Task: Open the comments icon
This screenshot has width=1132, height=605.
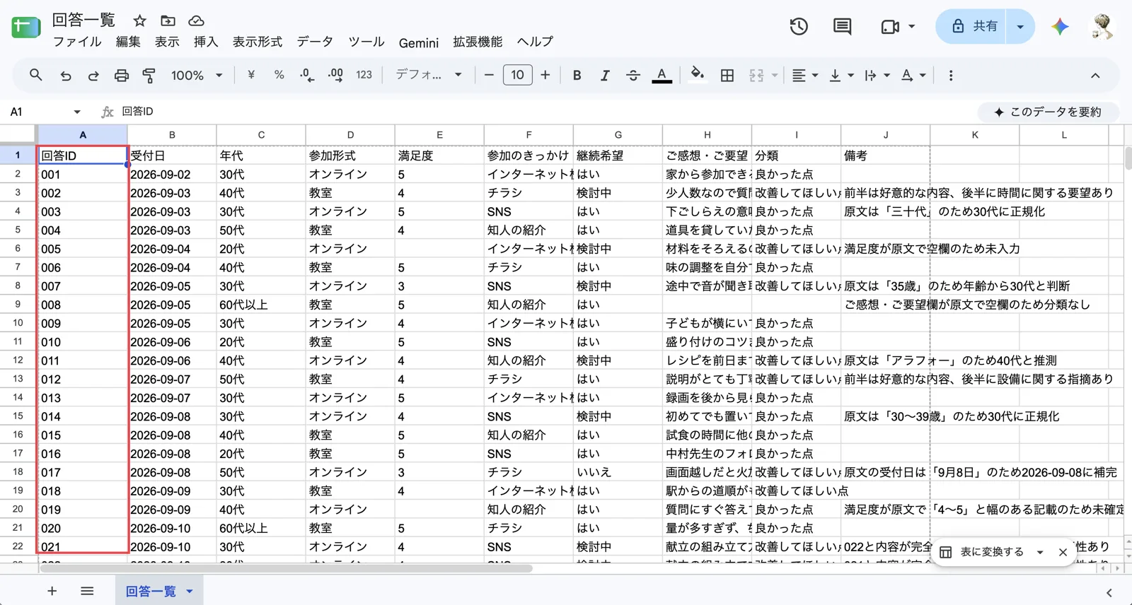Action: (842, 27)
